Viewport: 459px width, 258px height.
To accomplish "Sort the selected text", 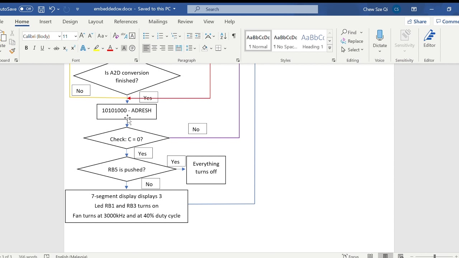I will 223,36.
